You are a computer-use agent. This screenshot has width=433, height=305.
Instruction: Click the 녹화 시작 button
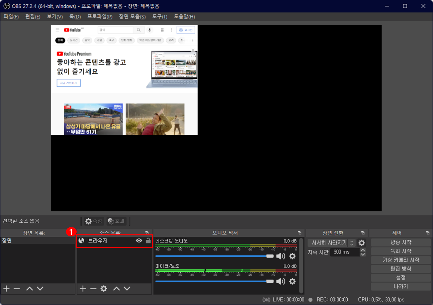click(401, 251)
